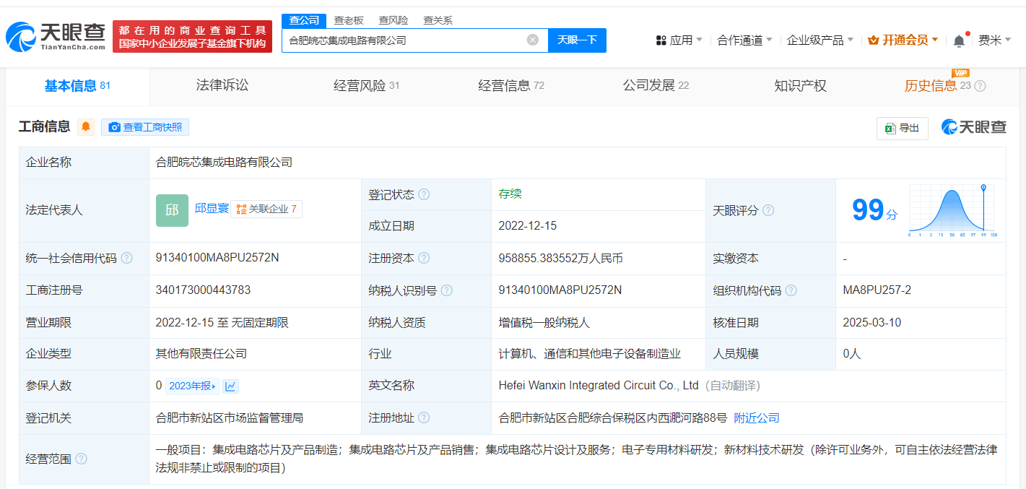Click the 天眼一下 search button

(577, 40)
